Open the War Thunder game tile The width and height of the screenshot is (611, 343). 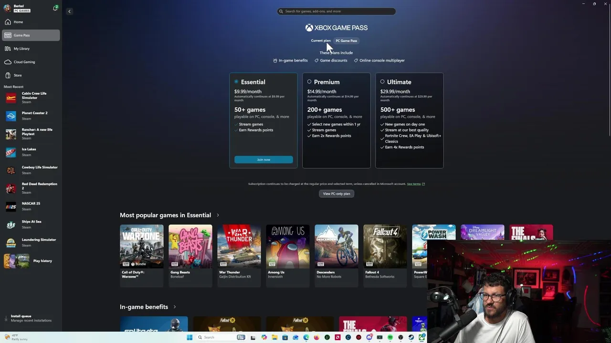(239, 255)
